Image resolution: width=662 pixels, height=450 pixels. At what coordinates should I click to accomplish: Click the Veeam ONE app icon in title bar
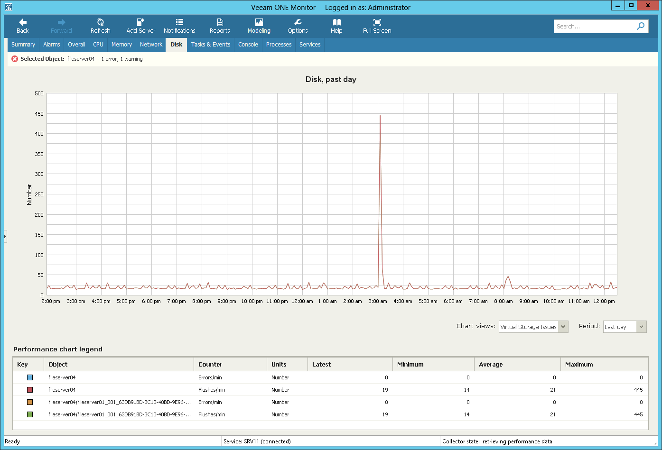coord(8,7)
